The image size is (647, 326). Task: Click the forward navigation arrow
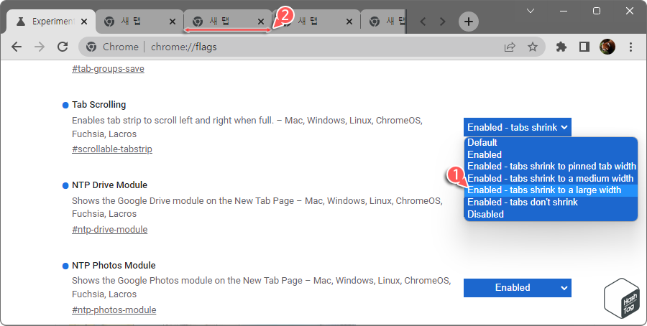[x=40, y=47]
